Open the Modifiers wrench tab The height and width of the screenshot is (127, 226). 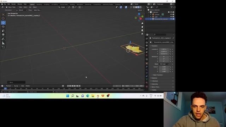(147, 67)
